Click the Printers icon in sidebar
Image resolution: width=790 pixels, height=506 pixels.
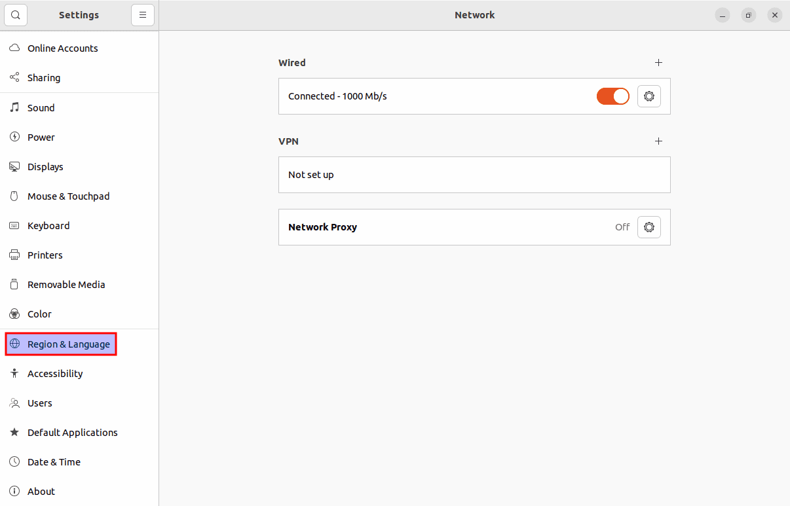click(14, 255)
